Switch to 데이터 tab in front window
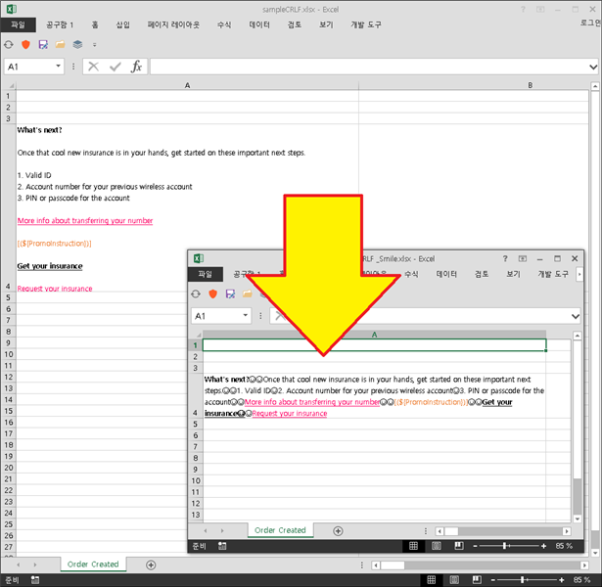Viewport: 602px width, 587px height. click(446, 274)
